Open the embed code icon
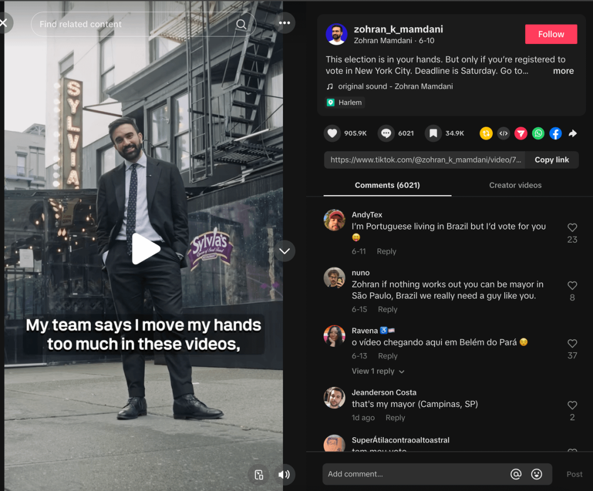 coord(504,133)
